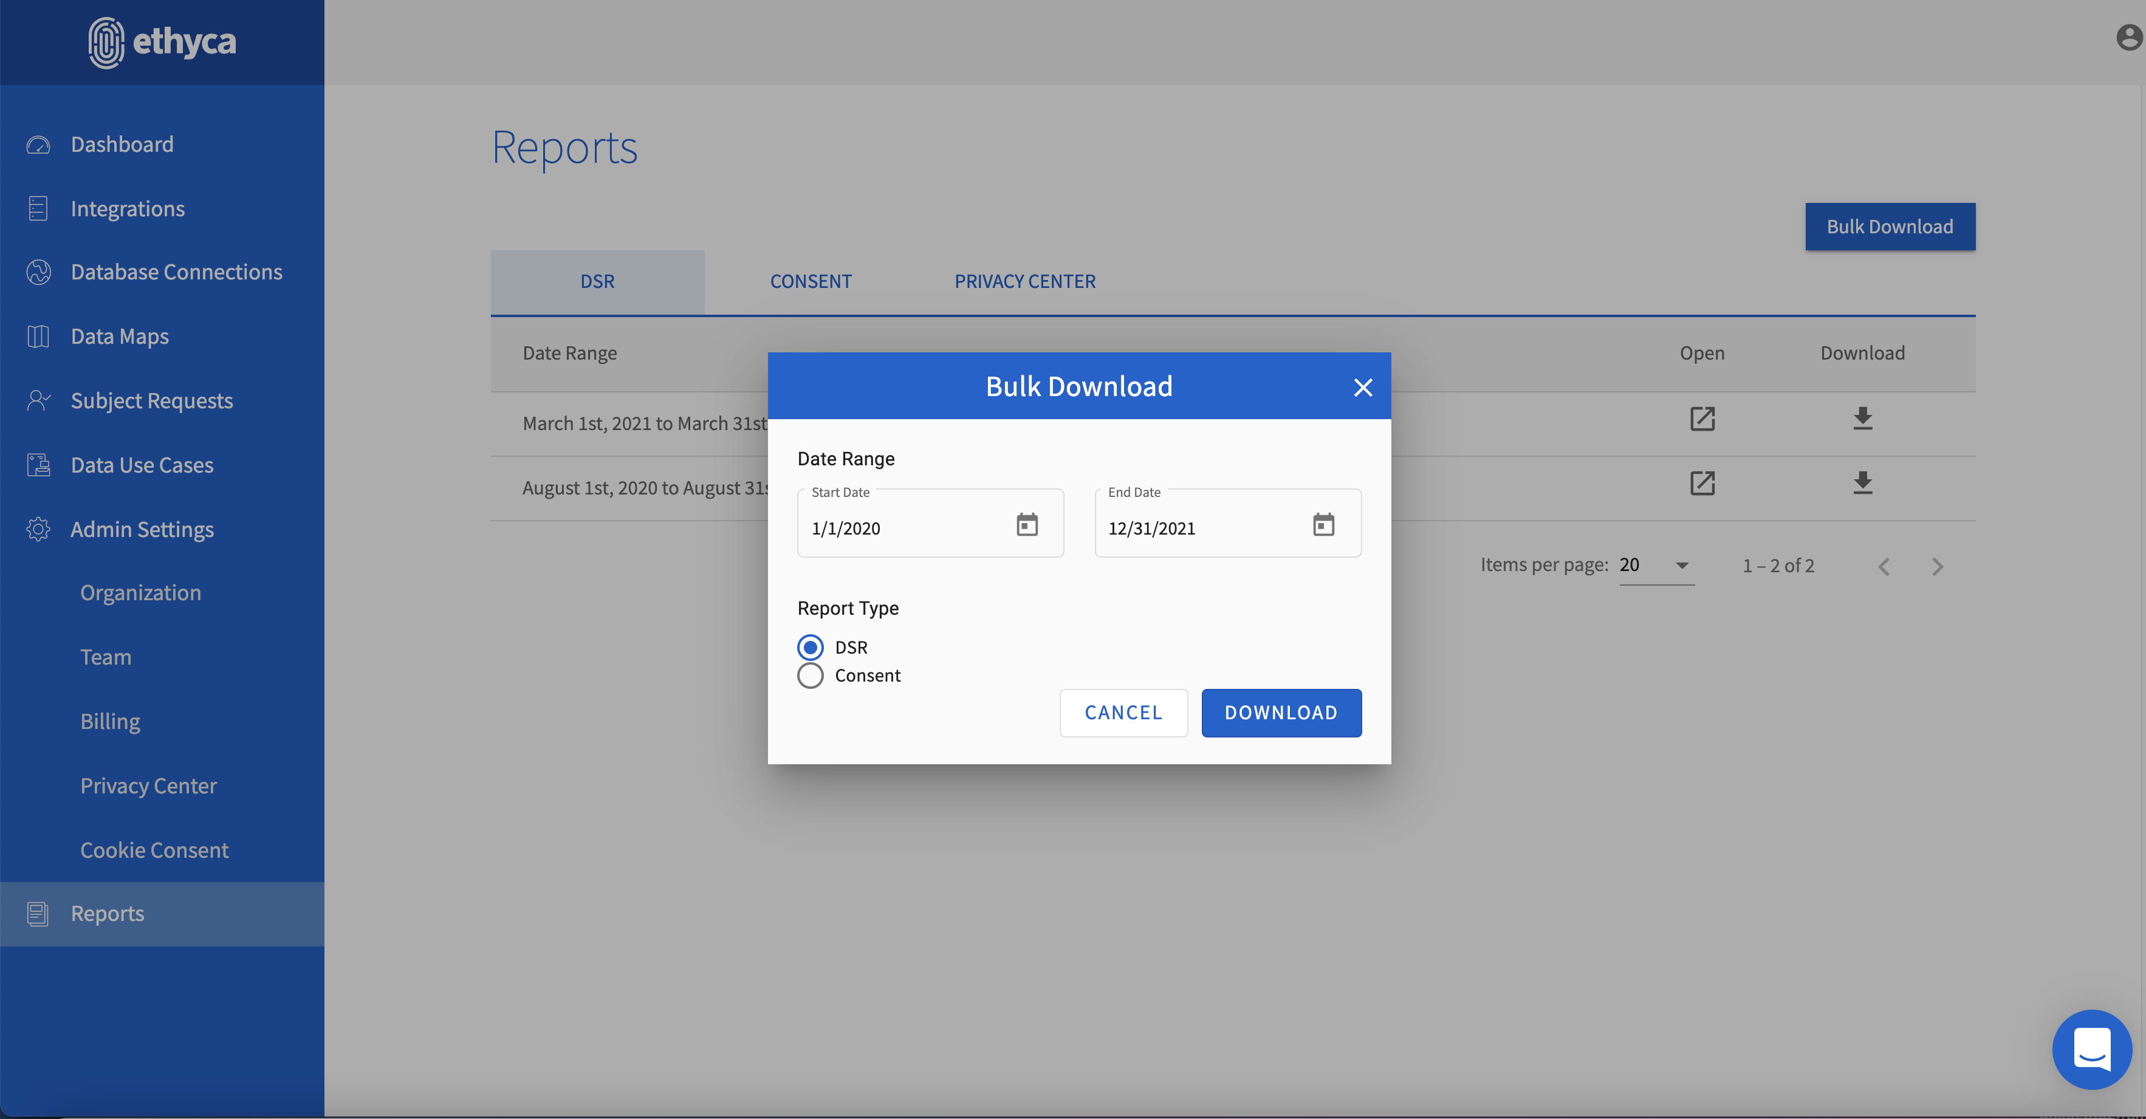Open the End Date calendar picker

[x=1323, y=525]
